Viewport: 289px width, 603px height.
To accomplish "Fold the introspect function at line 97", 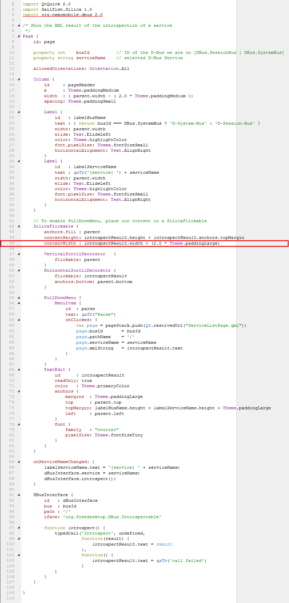I will click(x=18, y=528).
